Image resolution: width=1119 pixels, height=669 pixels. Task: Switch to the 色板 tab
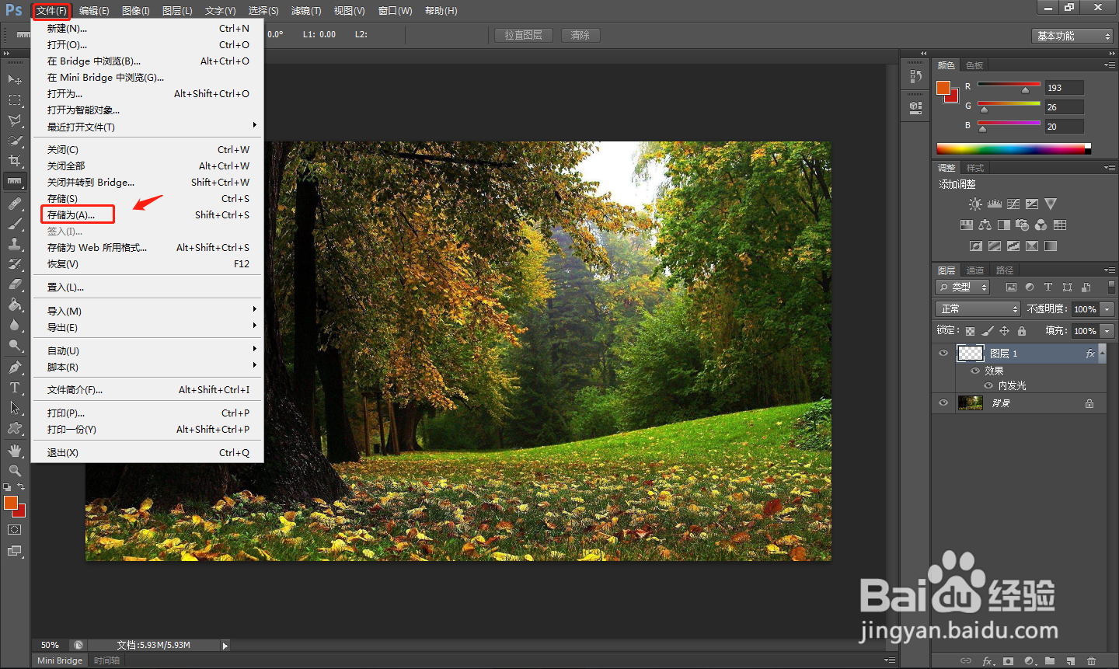pyautogui.click(x=974, y=65)
